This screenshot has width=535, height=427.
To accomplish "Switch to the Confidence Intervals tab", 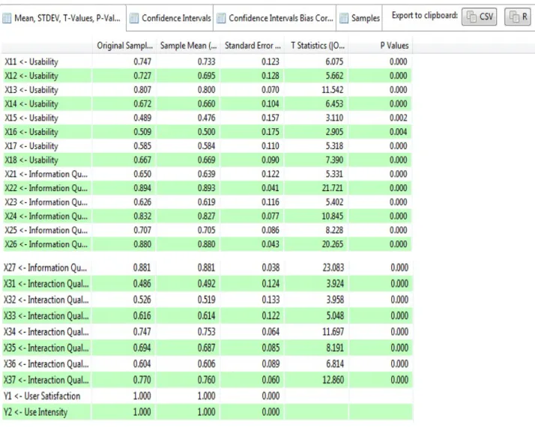I will [170, 18].
